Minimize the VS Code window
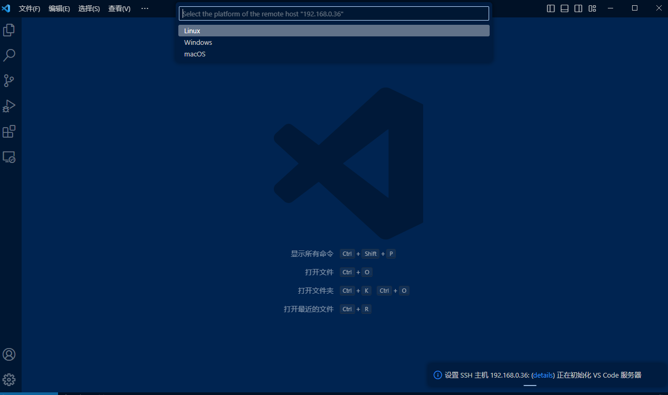 tap(610, 8)
